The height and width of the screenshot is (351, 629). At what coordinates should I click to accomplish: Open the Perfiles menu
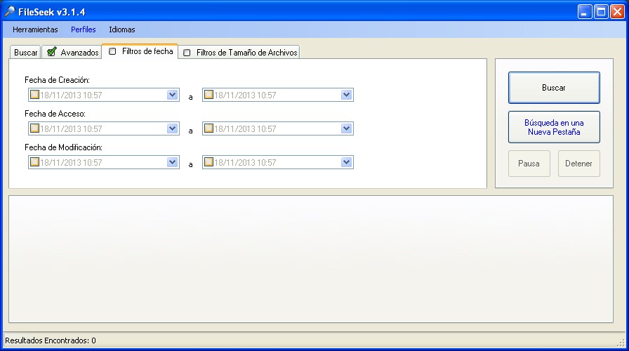tap(84, 29)
